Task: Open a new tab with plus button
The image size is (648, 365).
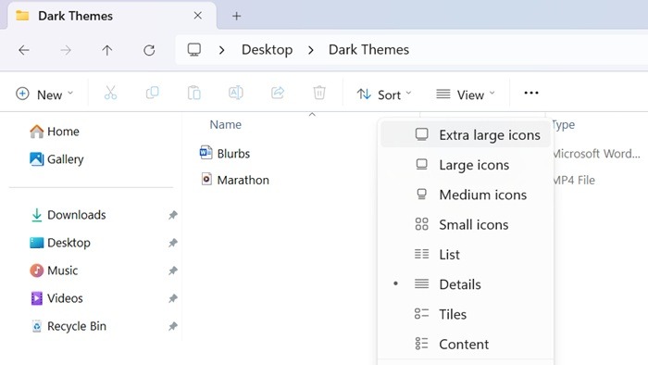Action: [x=236, y=16]
